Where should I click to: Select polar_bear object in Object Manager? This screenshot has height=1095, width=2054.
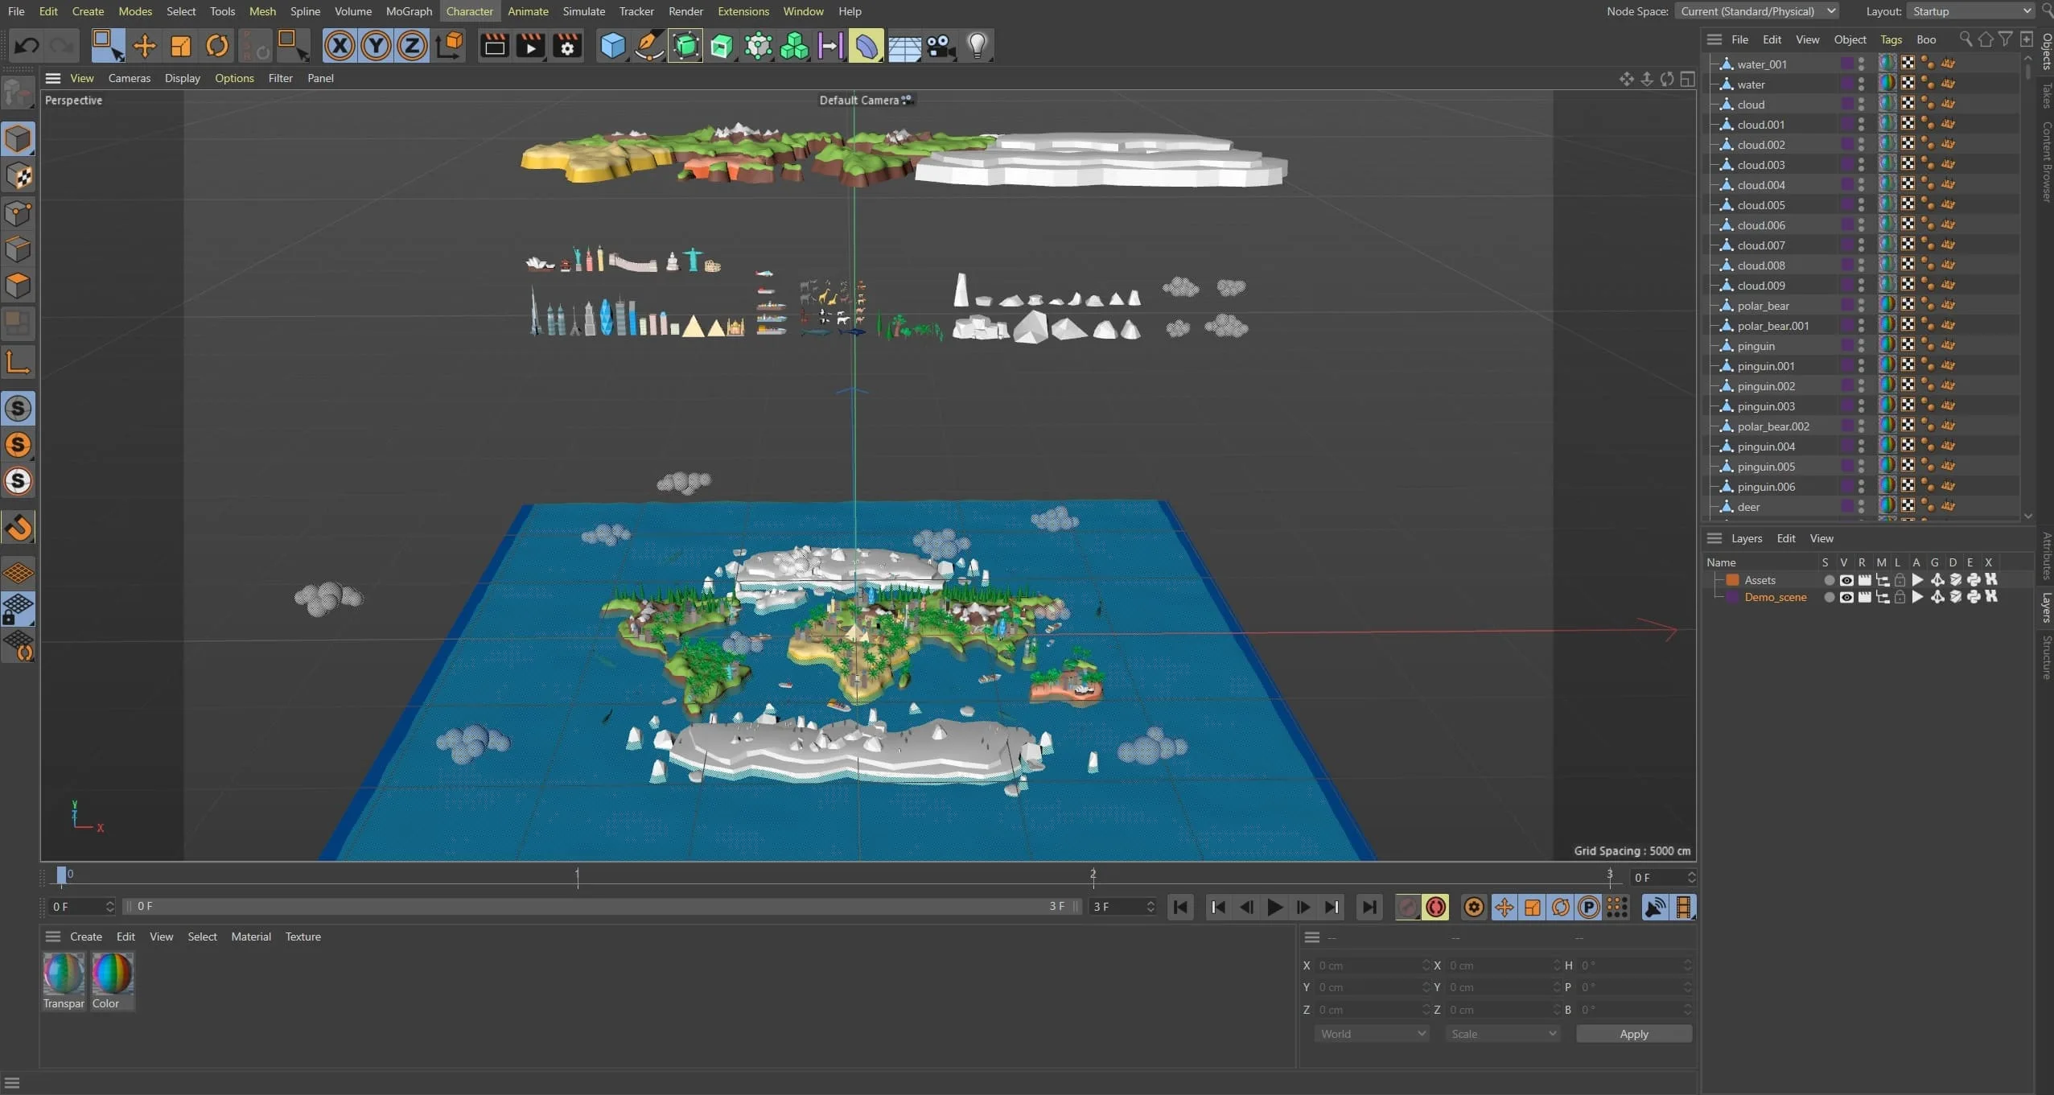click(1763, 306)
